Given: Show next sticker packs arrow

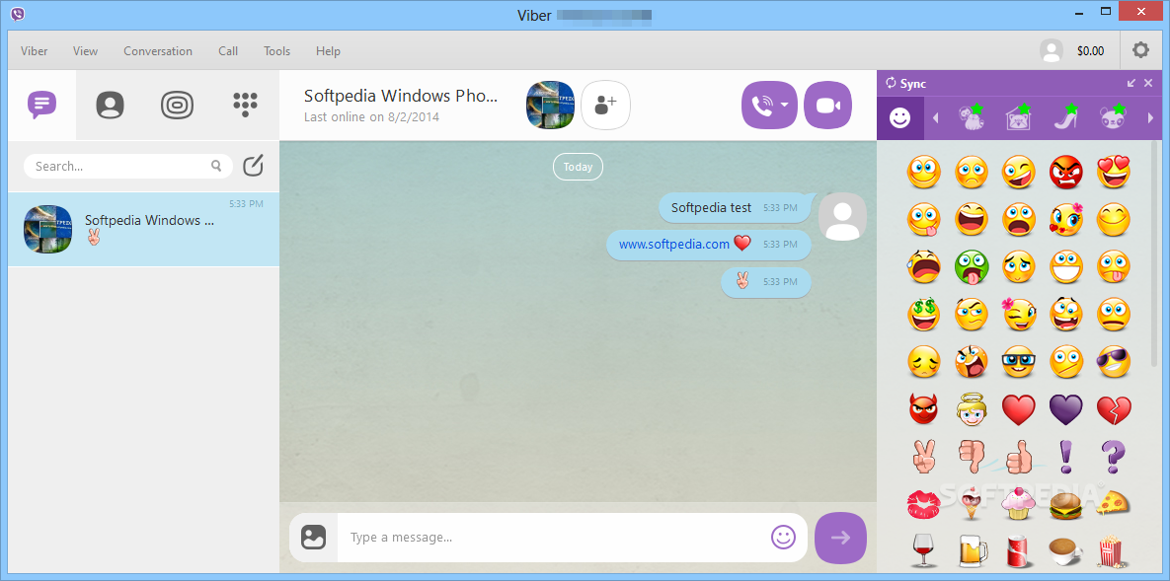Looking at the screenshot, I should 1150,117.
